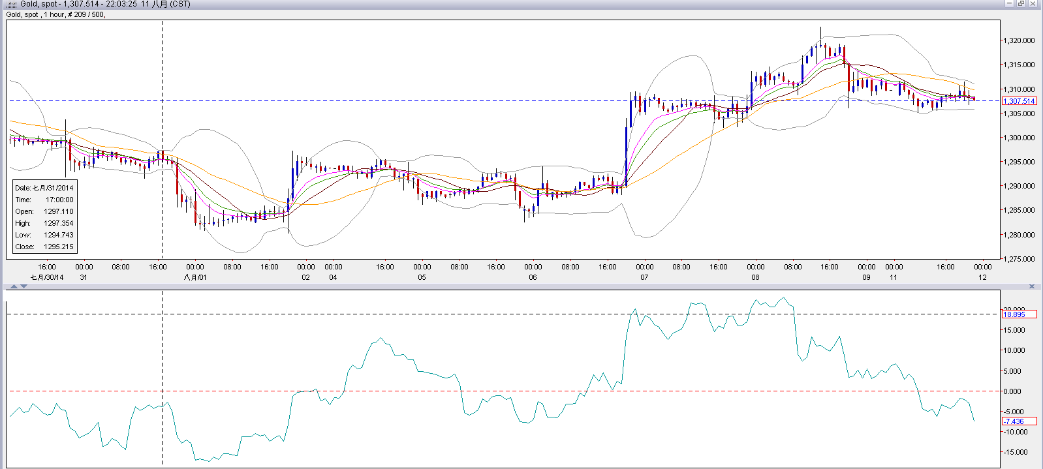The image size is (1043, 469).
Task: Click the -15.000 level on indicator axis
Action: pos(1014,452)
